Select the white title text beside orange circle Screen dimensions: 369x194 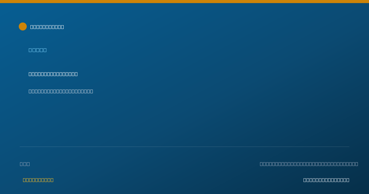coord(47,27)
